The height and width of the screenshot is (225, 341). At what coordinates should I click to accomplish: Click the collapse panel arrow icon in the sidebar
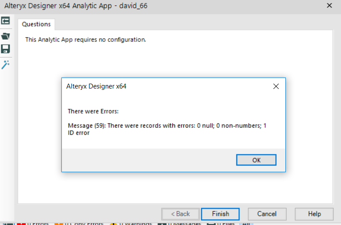pyautogui.click(x=6, y=21)
